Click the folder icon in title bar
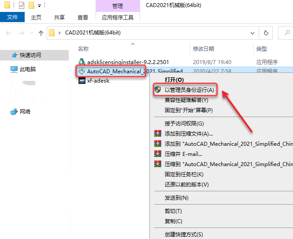 7,5
